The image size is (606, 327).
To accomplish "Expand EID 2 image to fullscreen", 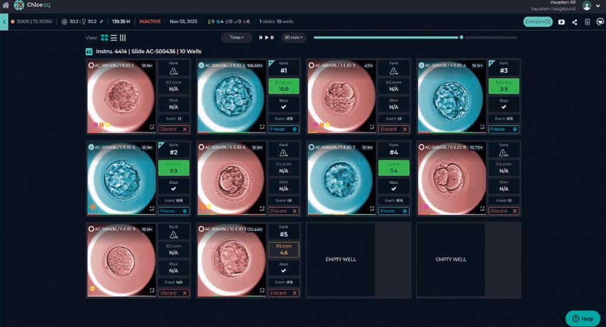I will (262, 127).
